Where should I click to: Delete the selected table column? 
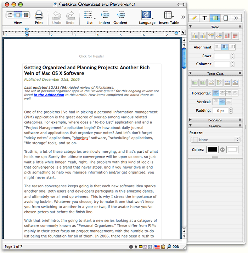[227, 36]
